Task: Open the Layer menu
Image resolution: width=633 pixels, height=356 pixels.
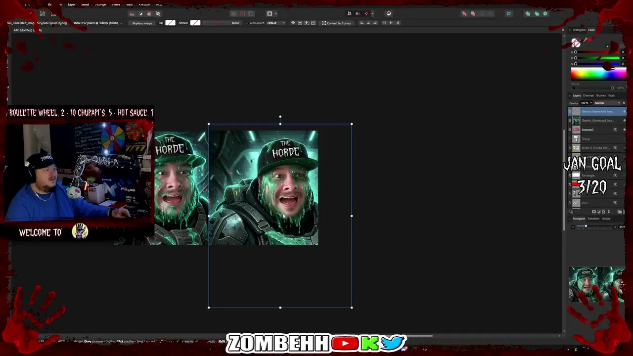Action: [x=71, y=4]
